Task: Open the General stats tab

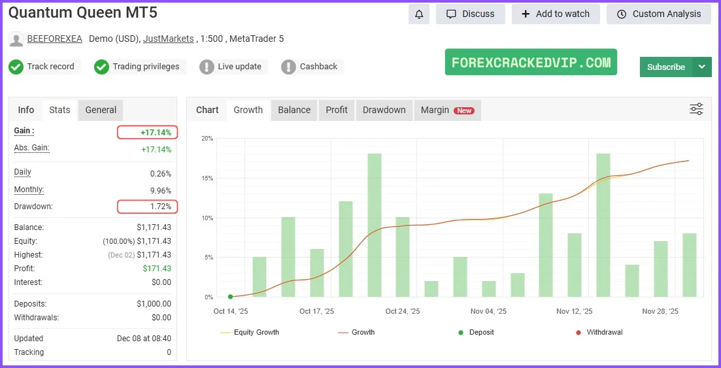Action: (101, 110)
